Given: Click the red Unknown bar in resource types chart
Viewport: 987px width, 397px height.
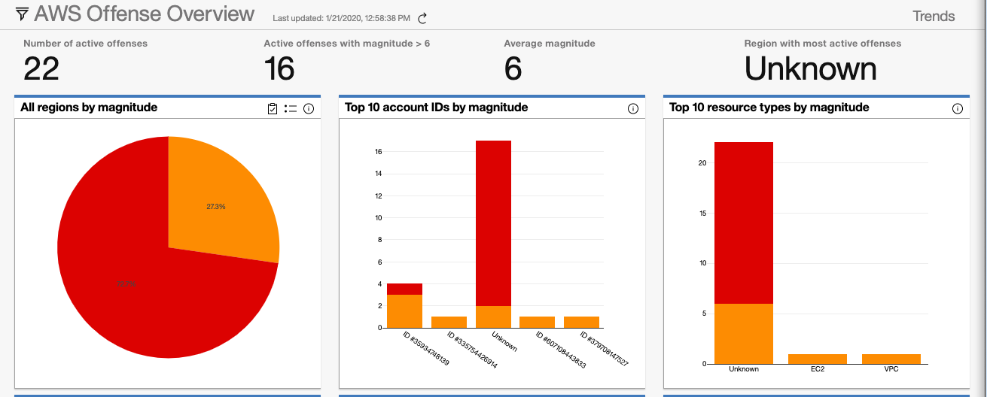Looking at the screenshot, I should click(744, 223).
